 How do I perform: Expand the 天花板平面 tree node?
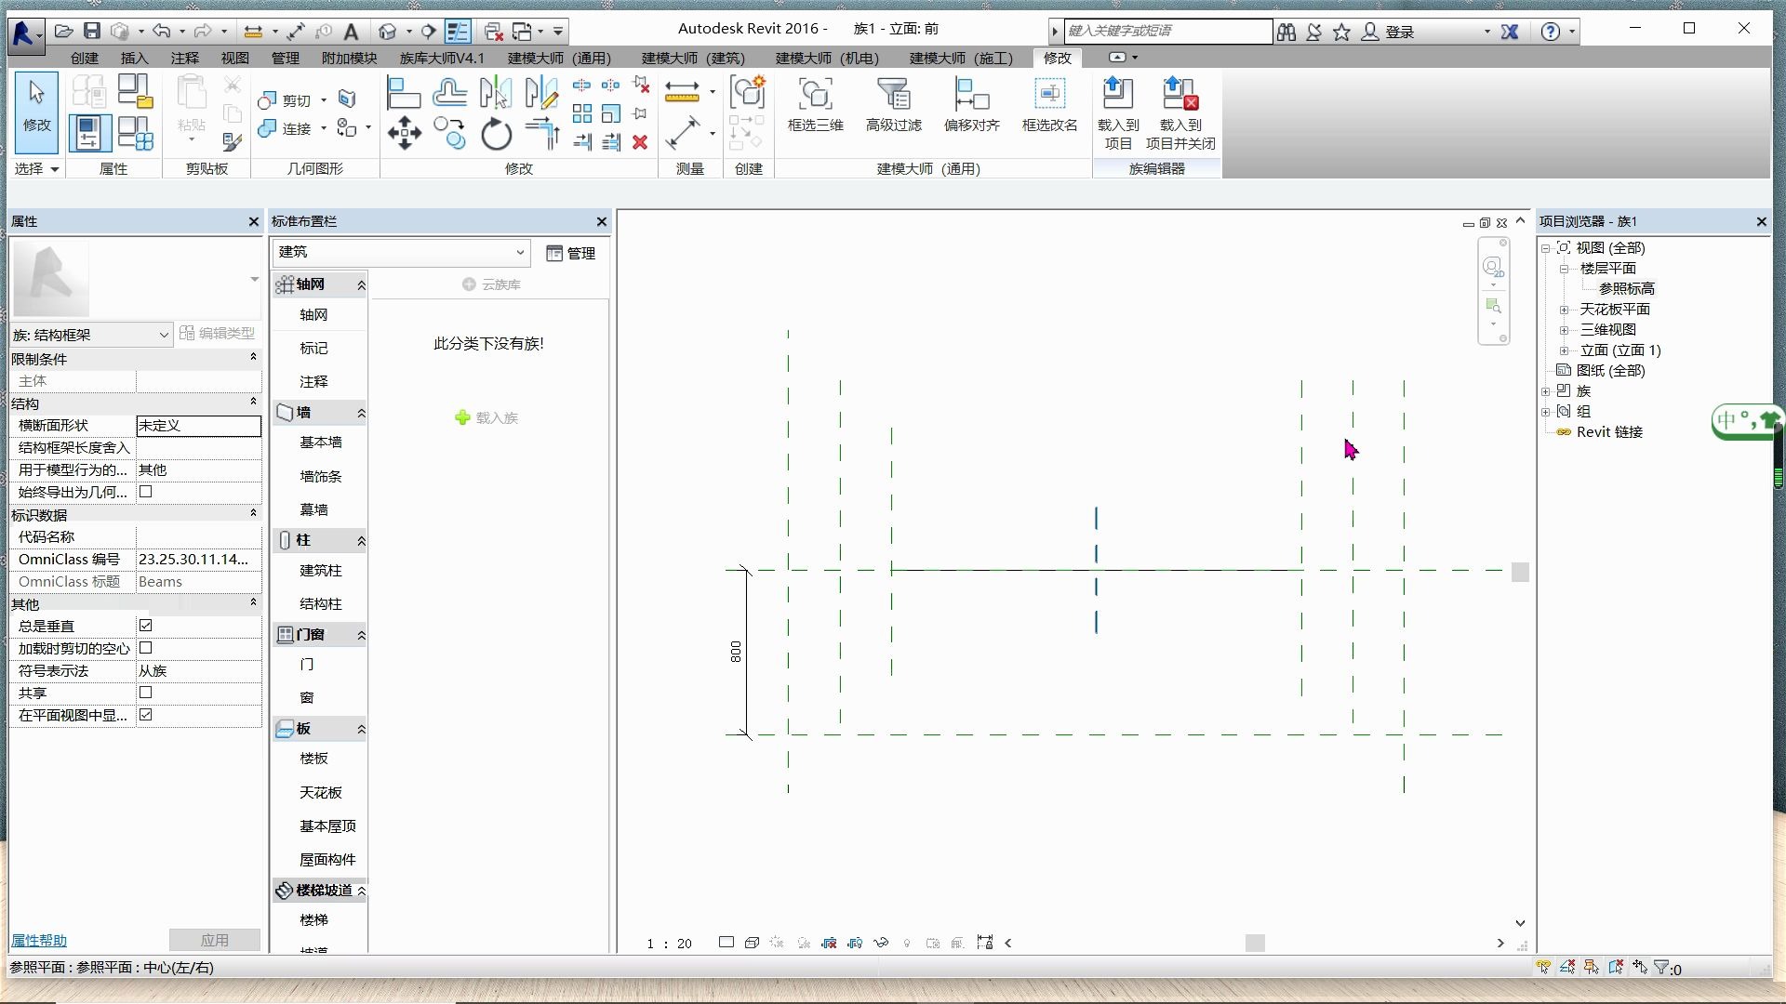click(x=1565, y=310)
